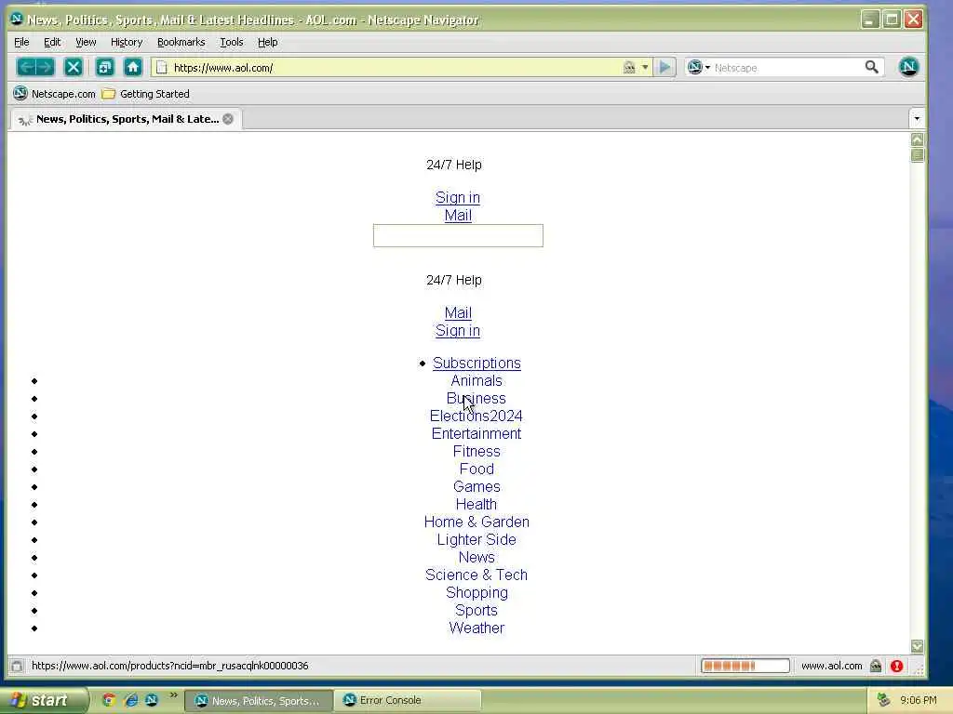This screenshot has width=953, height=714.
Task: Select the News, Politics, Sports tab
Action: point(126,119)
